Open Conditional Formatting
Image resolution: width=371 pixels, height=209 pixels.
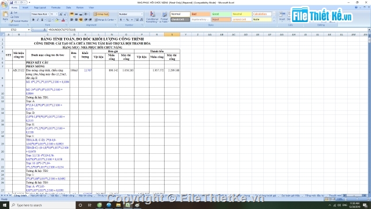(x=152, y=17)
